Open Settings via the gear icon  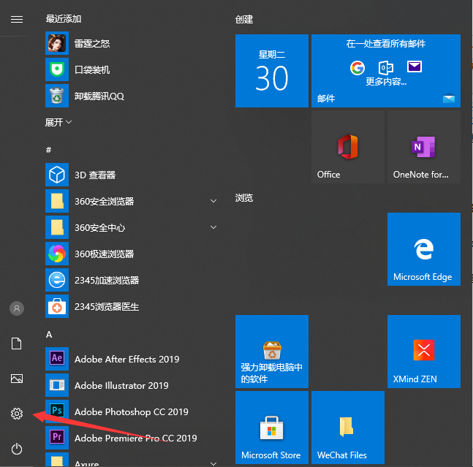pyautogui.click(x=17, y=414)
